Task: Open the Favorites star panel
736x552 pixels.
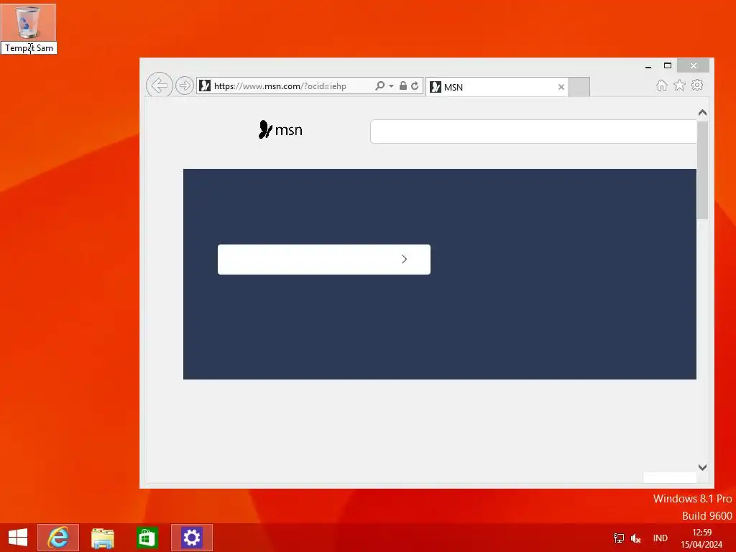Action: point(679,85)
